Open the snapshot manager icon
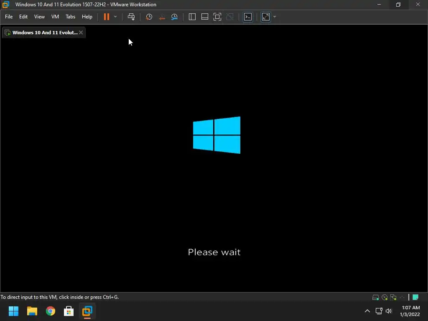 click(174, 17)
